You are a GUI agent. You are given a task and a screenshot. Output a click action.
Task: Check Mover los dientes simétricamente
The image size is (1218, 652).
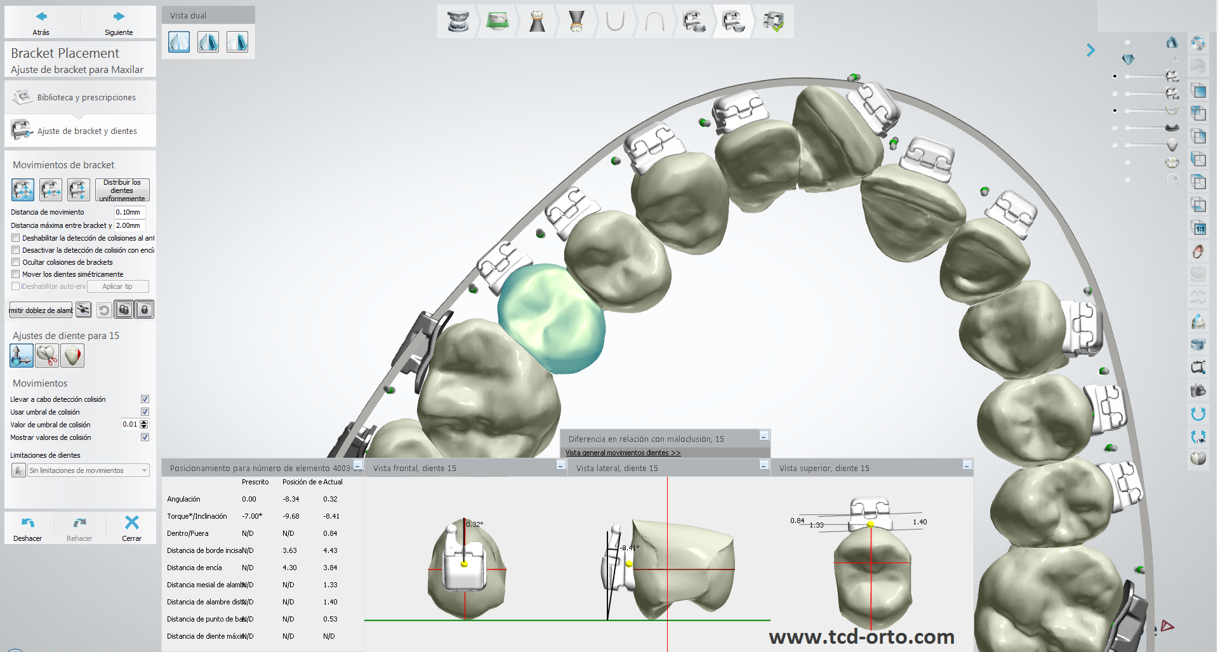[16, 274]
